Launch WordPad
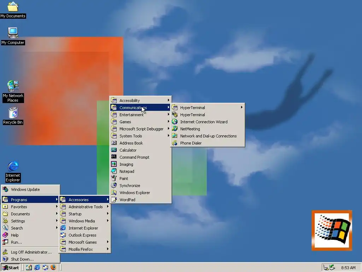 [140, 200]
